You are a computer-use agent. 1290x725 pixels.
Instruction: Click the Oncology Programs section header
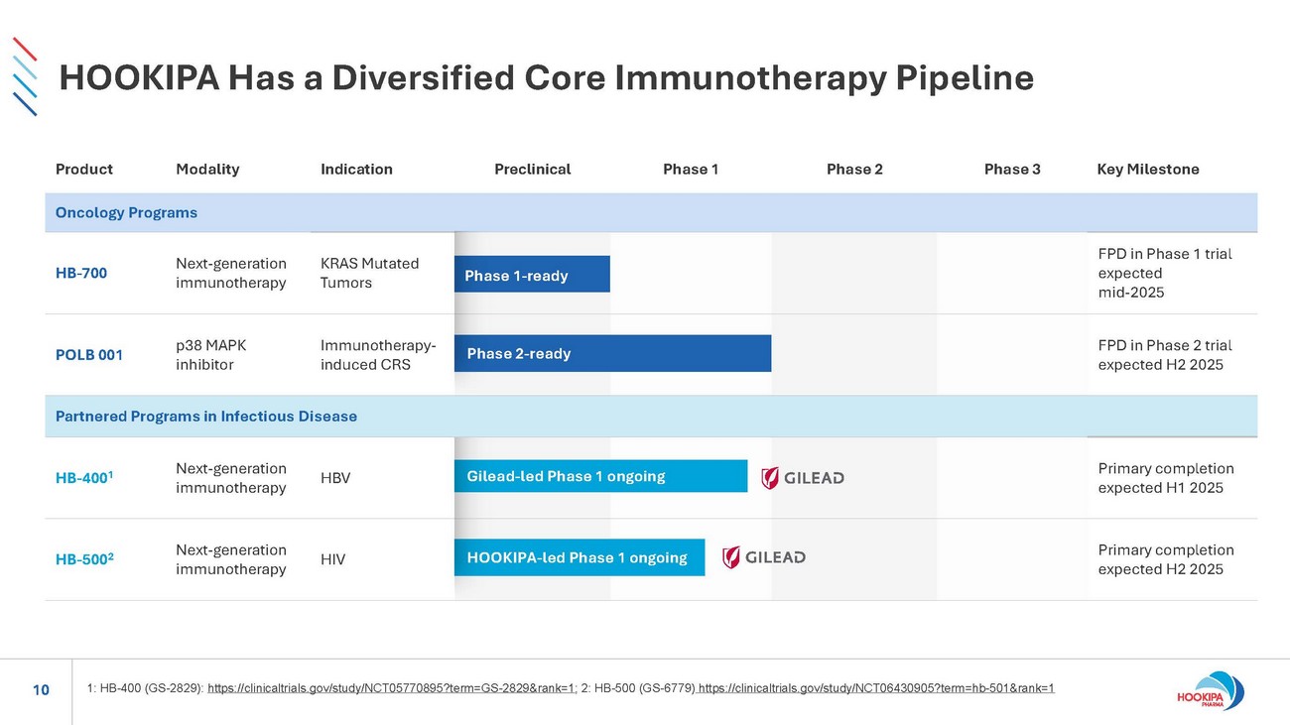[x=126, y=212]
